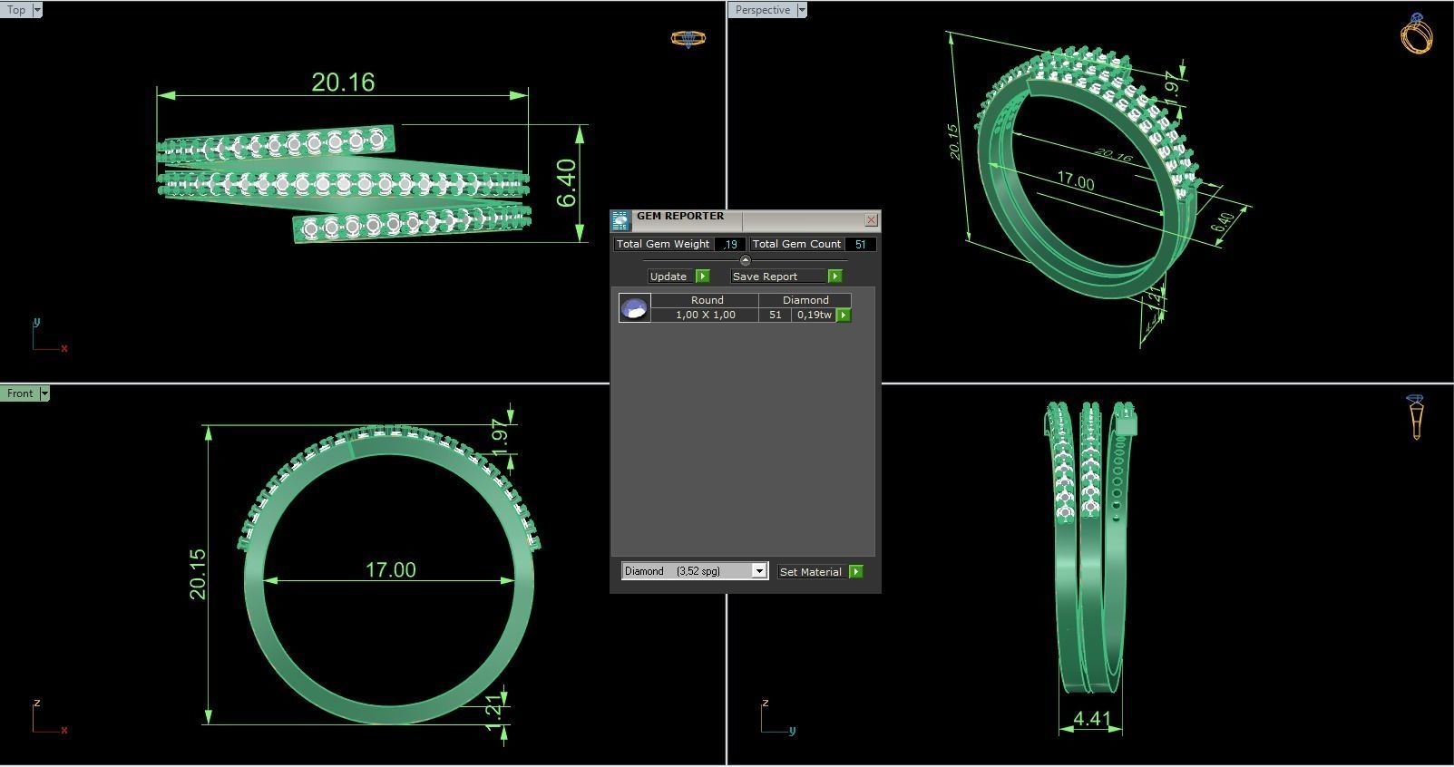Open the Diamond (3,52 spg) material dropdown
The height and width of the screenshot is (767, 1454).
click(x=695, y=571)
